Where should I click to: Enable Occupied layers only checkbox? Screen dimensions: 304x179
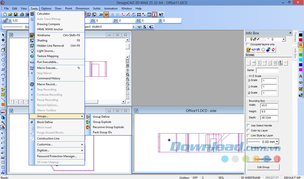[x=247, y=44]
